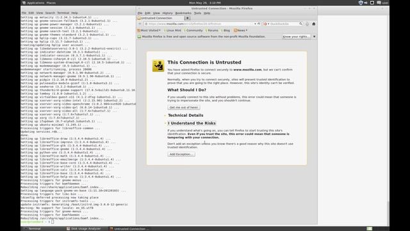Click the warning officer icon on error page

pos(158,65)
